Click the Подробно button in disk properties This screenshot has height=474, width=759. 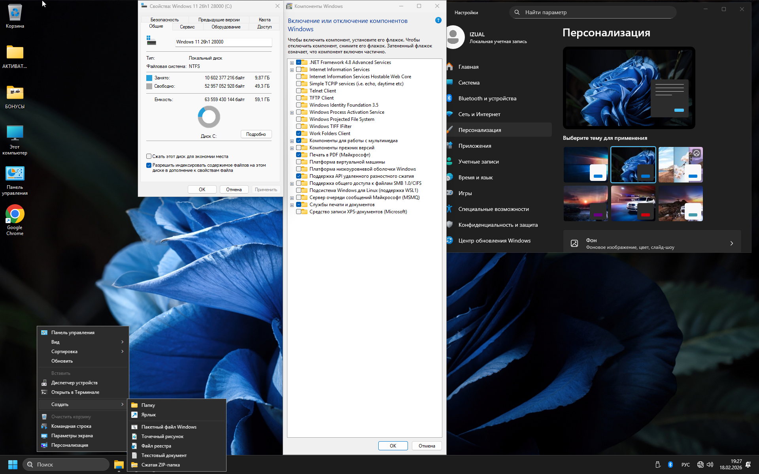pyautogui.click(x=256, y=134)
